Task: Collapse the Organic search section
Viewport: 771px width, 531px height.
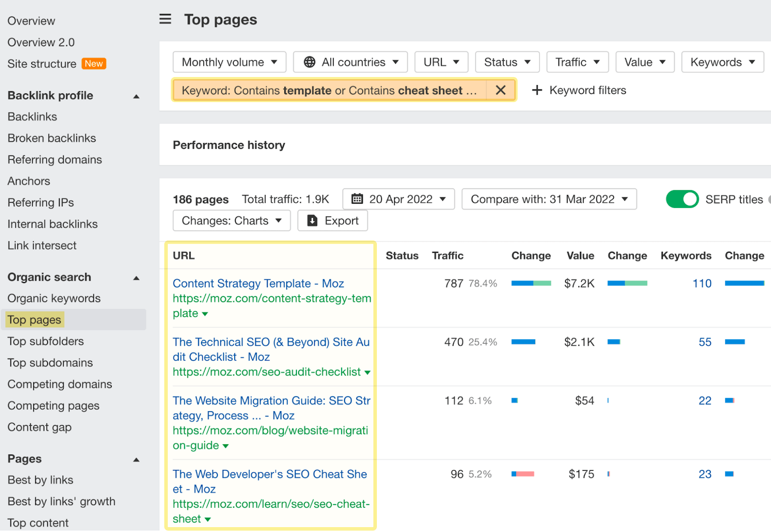Action: tap(136, 277)
